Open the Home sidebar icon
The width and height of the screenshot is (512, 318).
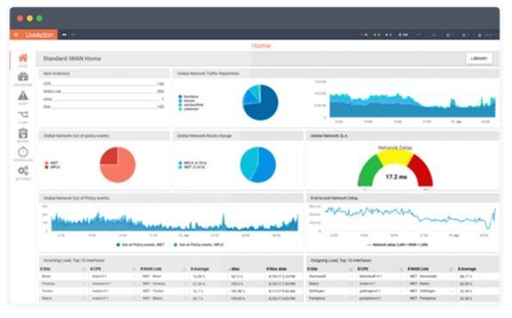point(23,58)
